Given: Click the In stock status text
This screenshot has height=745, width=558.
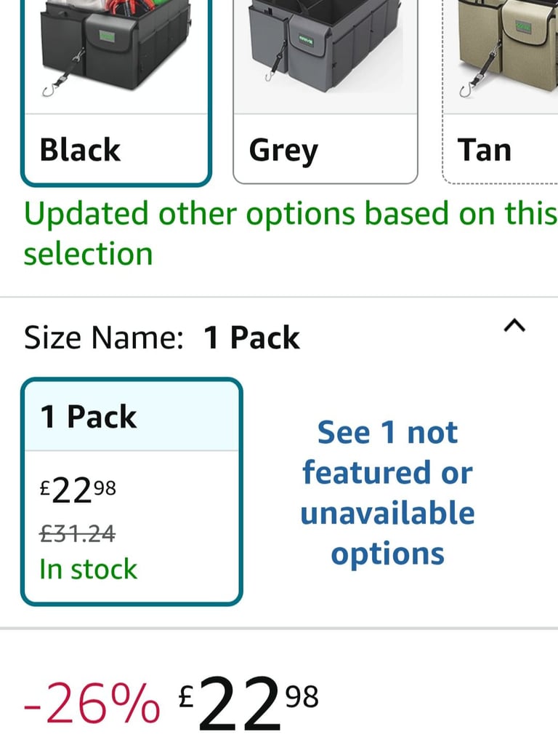Looking at the screenshot, I should pos(88,569).
